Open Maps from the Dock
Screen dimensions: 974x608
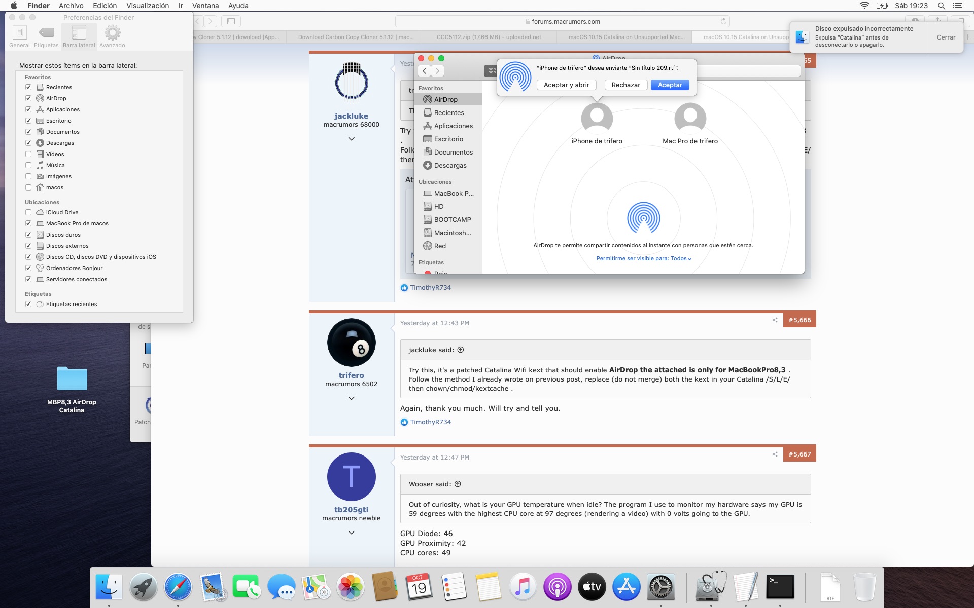(x=316, y=587)
